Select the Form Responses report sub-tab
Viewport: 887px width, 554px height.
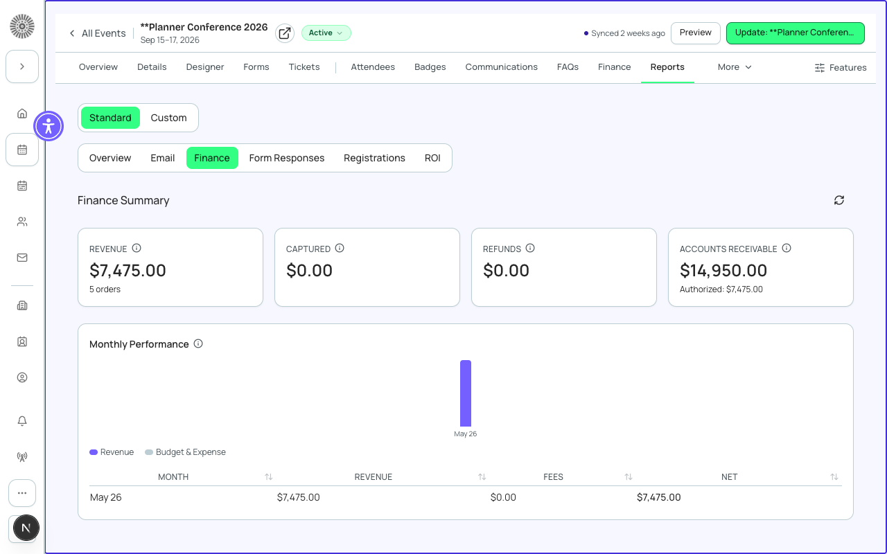pyautogui.click(x=287, y=158)
